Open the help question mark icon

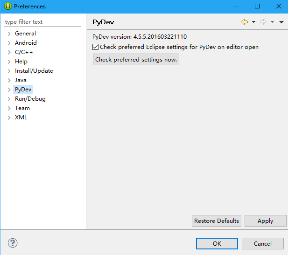13,243
